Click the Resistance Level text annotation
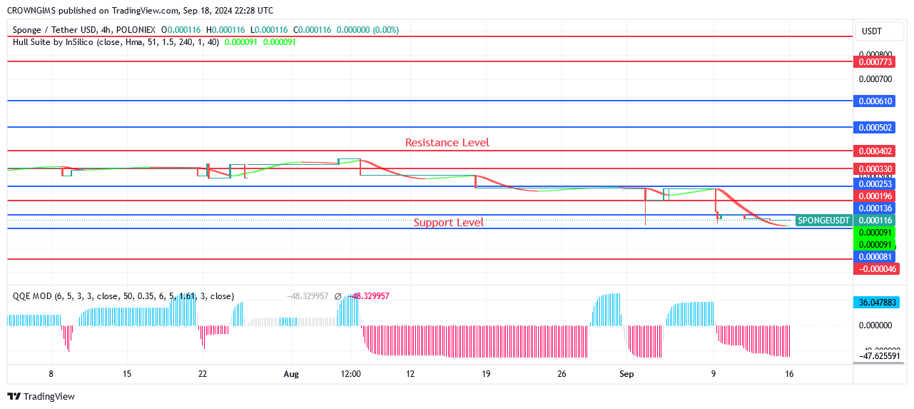 447,143
